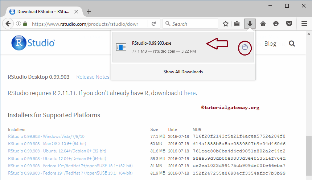The image size is (312, 180).
Task: Select the MD5 hash starting 152f2472
Action: click(239, 173)
